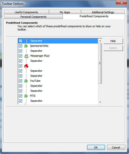
Task: Click the YouTube green puzzle icon
Action: (x=26, y=81)
